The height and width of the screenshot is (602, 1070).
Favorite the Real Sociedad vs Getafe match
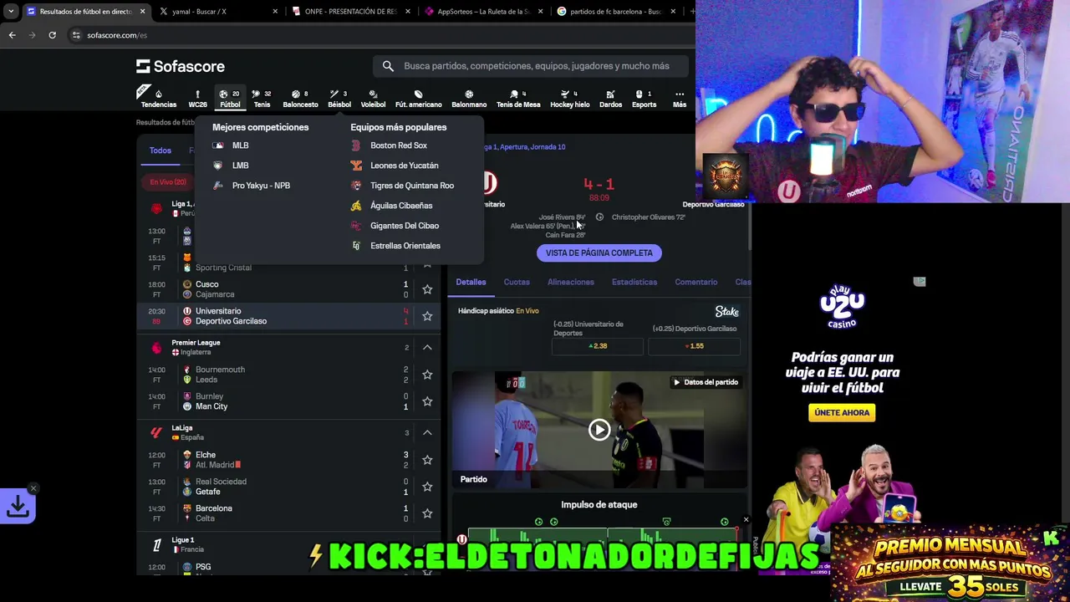[x=427, y=487]
